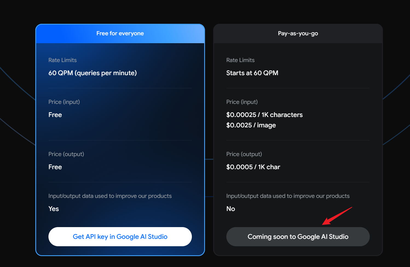Click the 60 QPM (queries per minute) text
410x267 pixels.
point(93,73)
